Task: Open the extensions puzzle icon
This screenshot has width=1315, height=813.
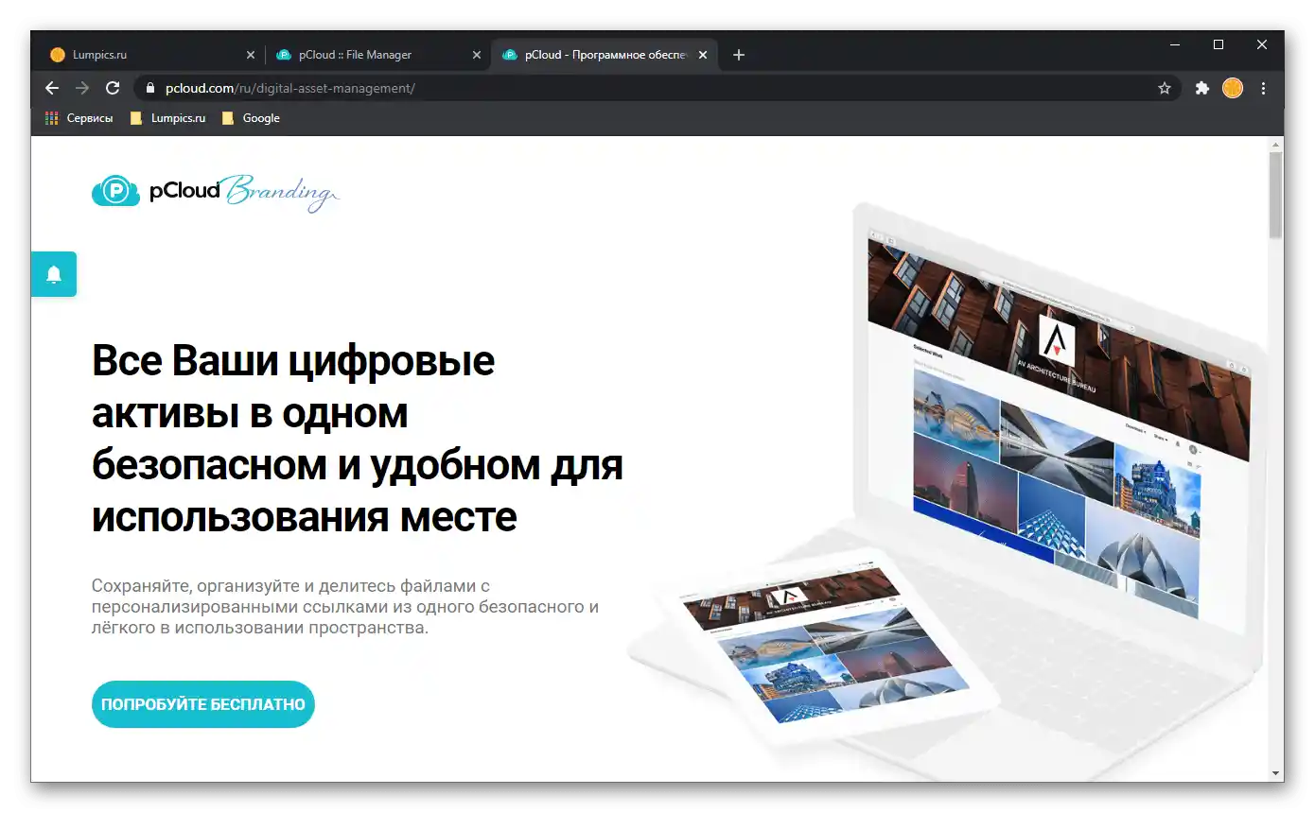Action: point(1202,88)
